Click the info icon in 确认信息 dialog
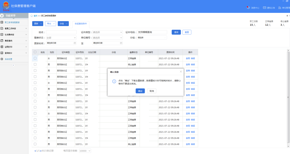 point(114,81)
